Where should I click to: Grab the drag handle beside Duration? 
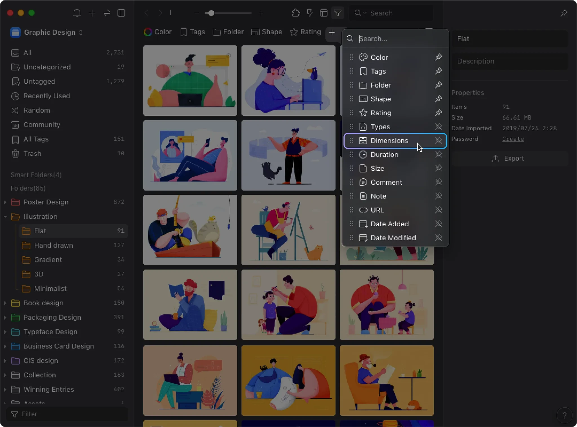point(351,154)
